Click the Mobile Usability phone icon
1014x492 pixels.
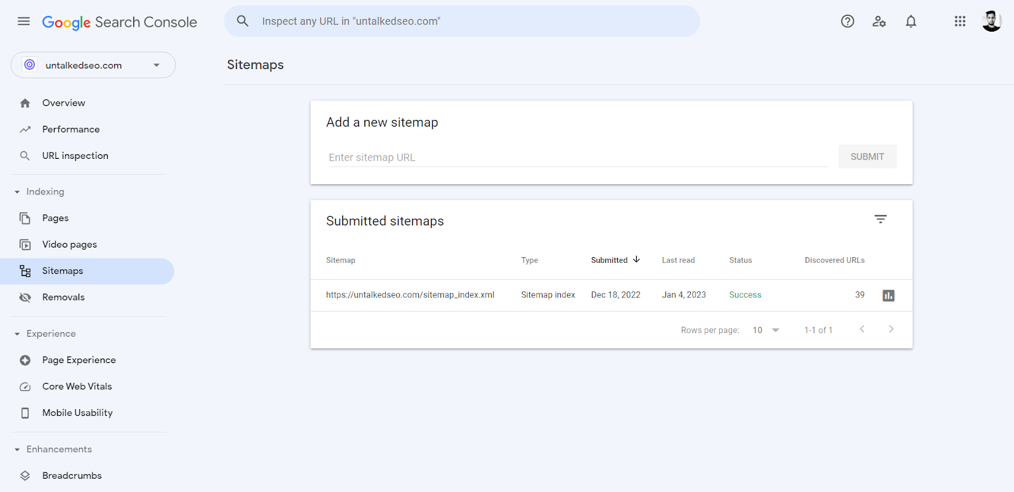point(25,413)
